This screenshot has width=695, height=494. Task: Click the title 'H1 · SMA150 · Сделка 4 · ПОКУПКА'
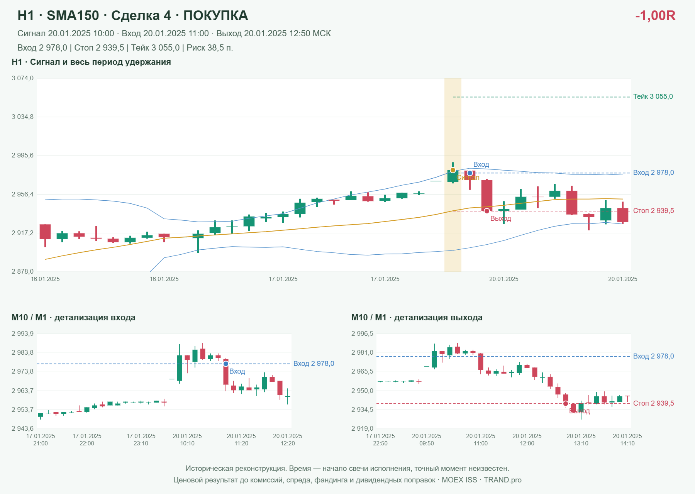tap(133, 15)
